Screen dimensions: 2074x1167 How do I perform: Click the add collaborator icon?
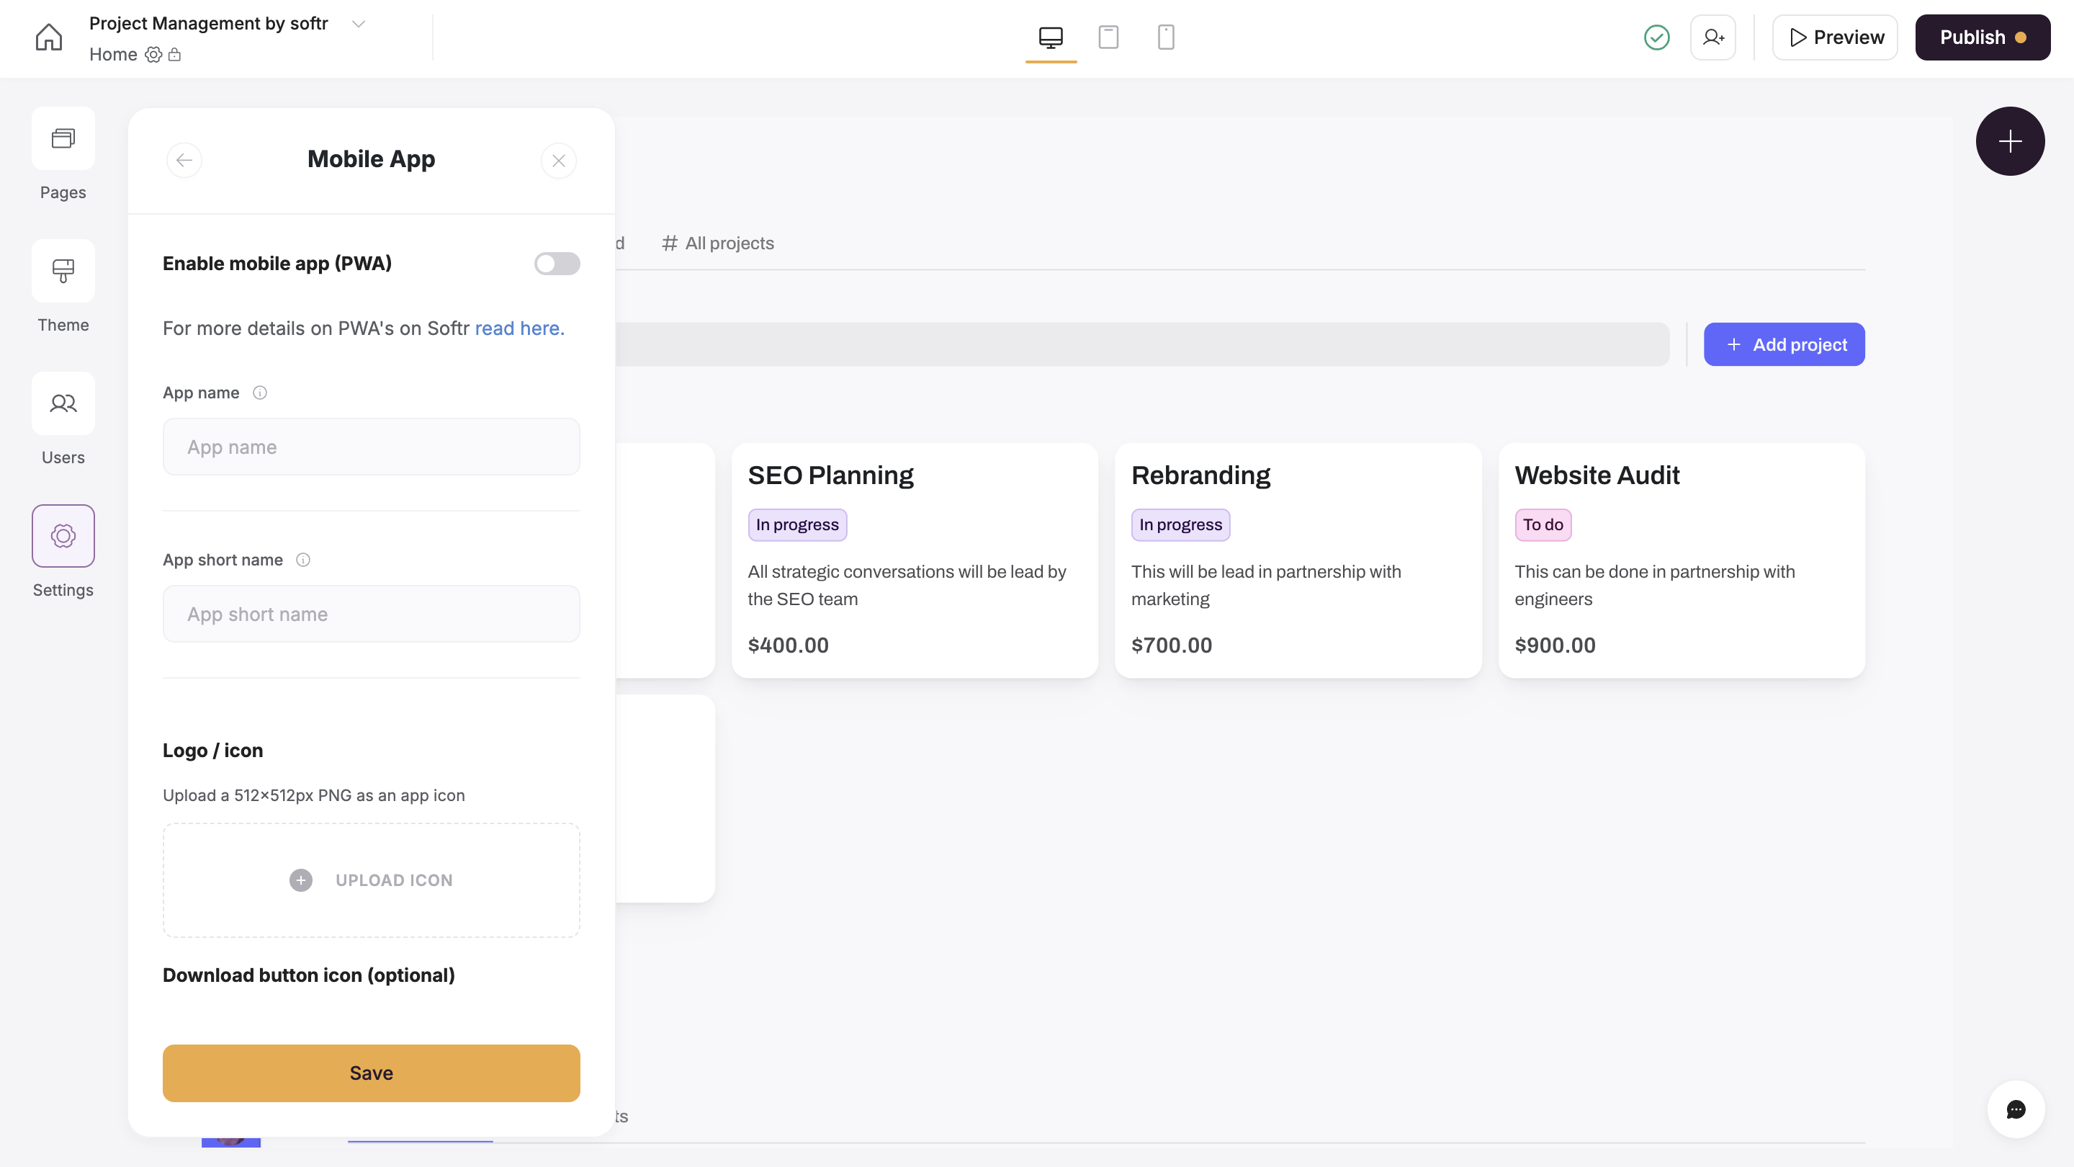click(1712, 37)
